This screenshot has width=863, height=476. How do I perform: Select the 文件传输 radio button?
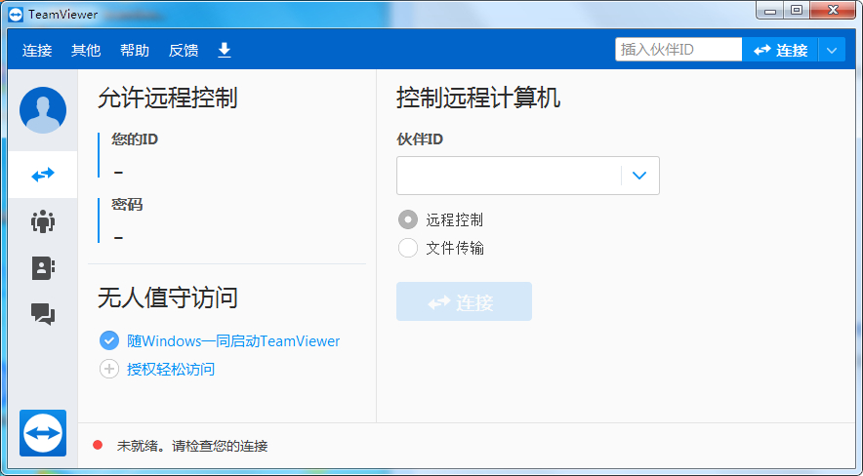pos(408,248)
